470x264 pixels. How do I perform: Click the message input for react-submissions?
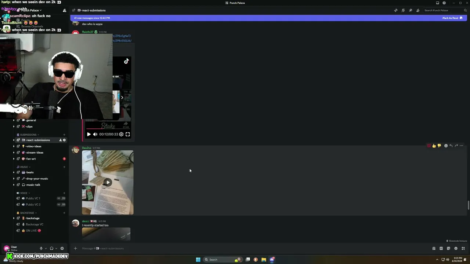253,248
